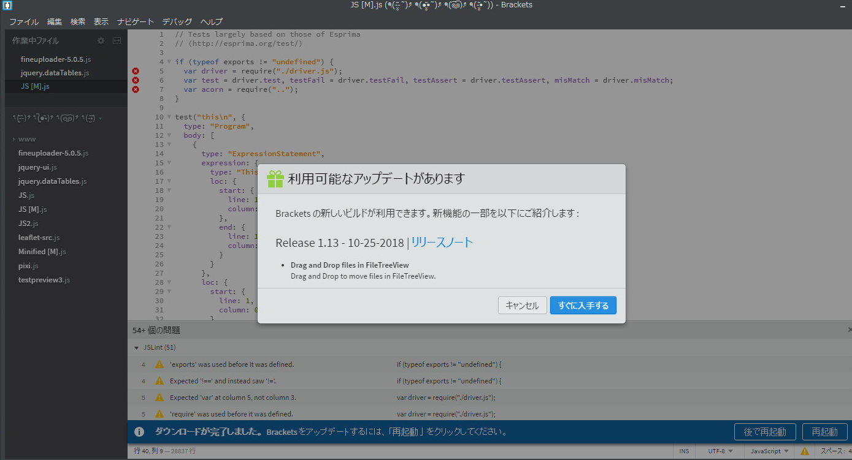Click the すぐに入手する update button
852x460 pixels.
pyautogui.click(x=583, y=305)
